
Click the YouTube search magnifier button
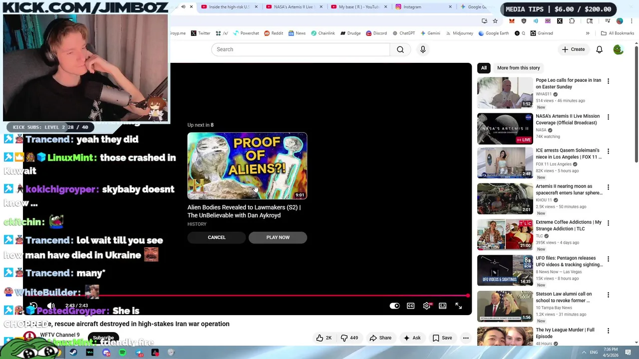tap(400, 49)
